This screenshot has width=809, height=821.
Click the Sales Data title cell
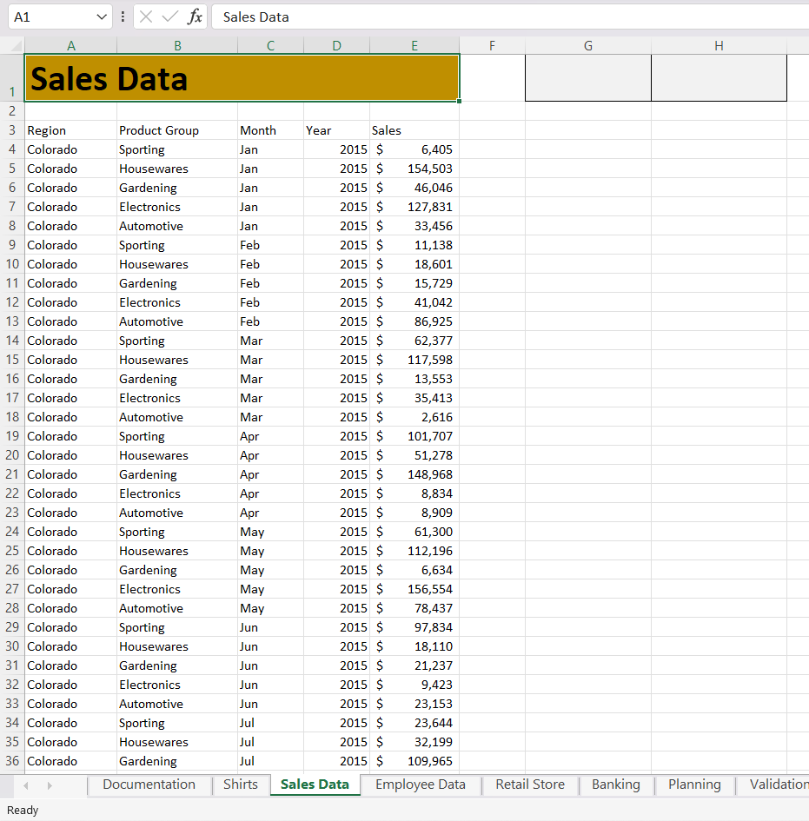pyautogui.click(x=242, y=78)
